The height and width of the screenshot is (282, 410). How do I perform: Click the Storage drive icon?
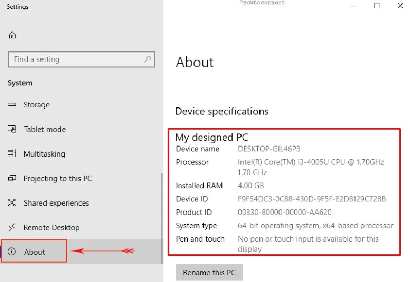click(x=13, y=105)
